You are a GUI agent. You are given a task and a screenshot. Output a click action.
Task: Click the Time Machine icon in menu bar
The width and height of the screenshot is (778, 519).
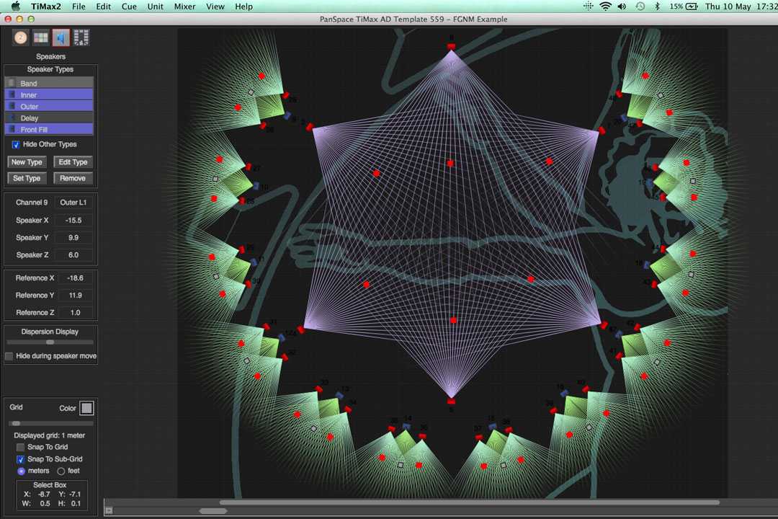coord(640,6)
